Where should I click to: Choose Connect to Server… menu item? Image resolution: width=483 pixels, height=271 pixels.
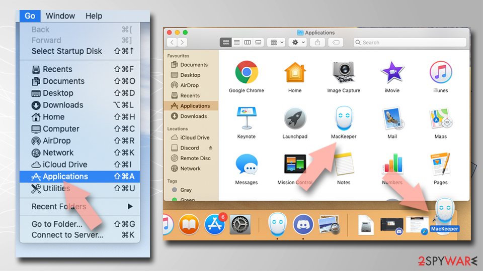pyautogui.click(x=79, y=235)
